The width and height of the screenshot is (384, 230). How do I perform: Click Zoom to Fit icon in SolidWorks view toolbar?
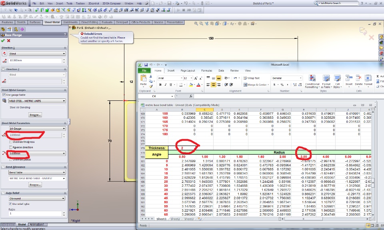point(196,24)
